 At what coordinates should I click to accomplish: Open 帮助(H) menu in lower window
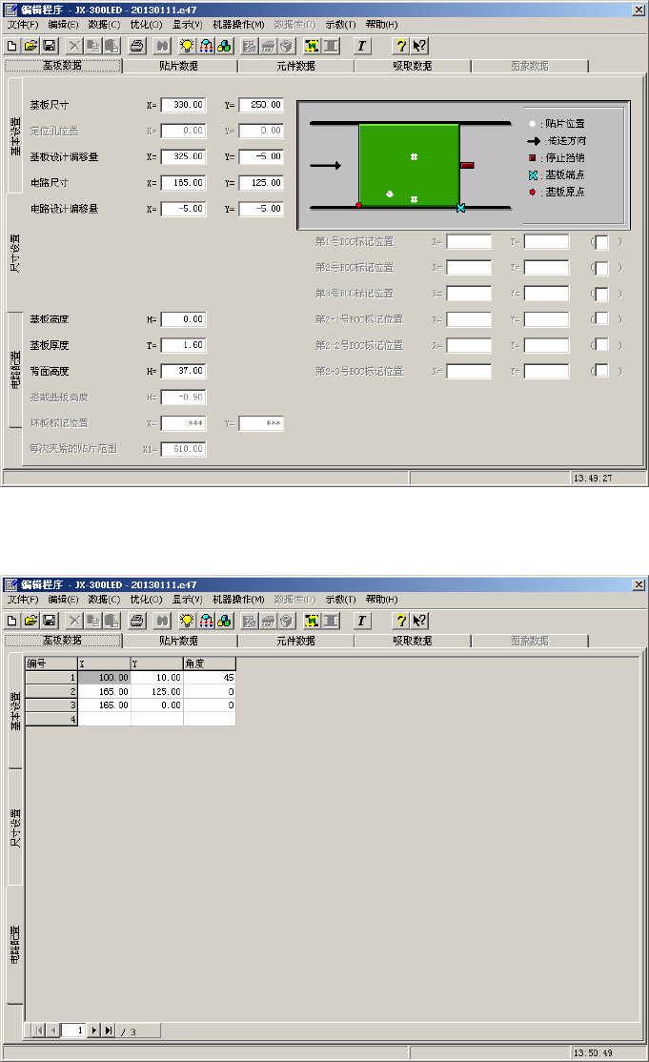382,600
